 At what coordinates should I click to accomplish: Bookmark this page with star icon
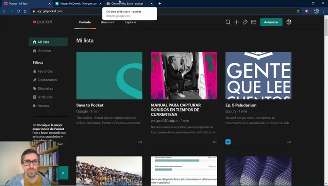pyautogui.click(x=298, y=11)
